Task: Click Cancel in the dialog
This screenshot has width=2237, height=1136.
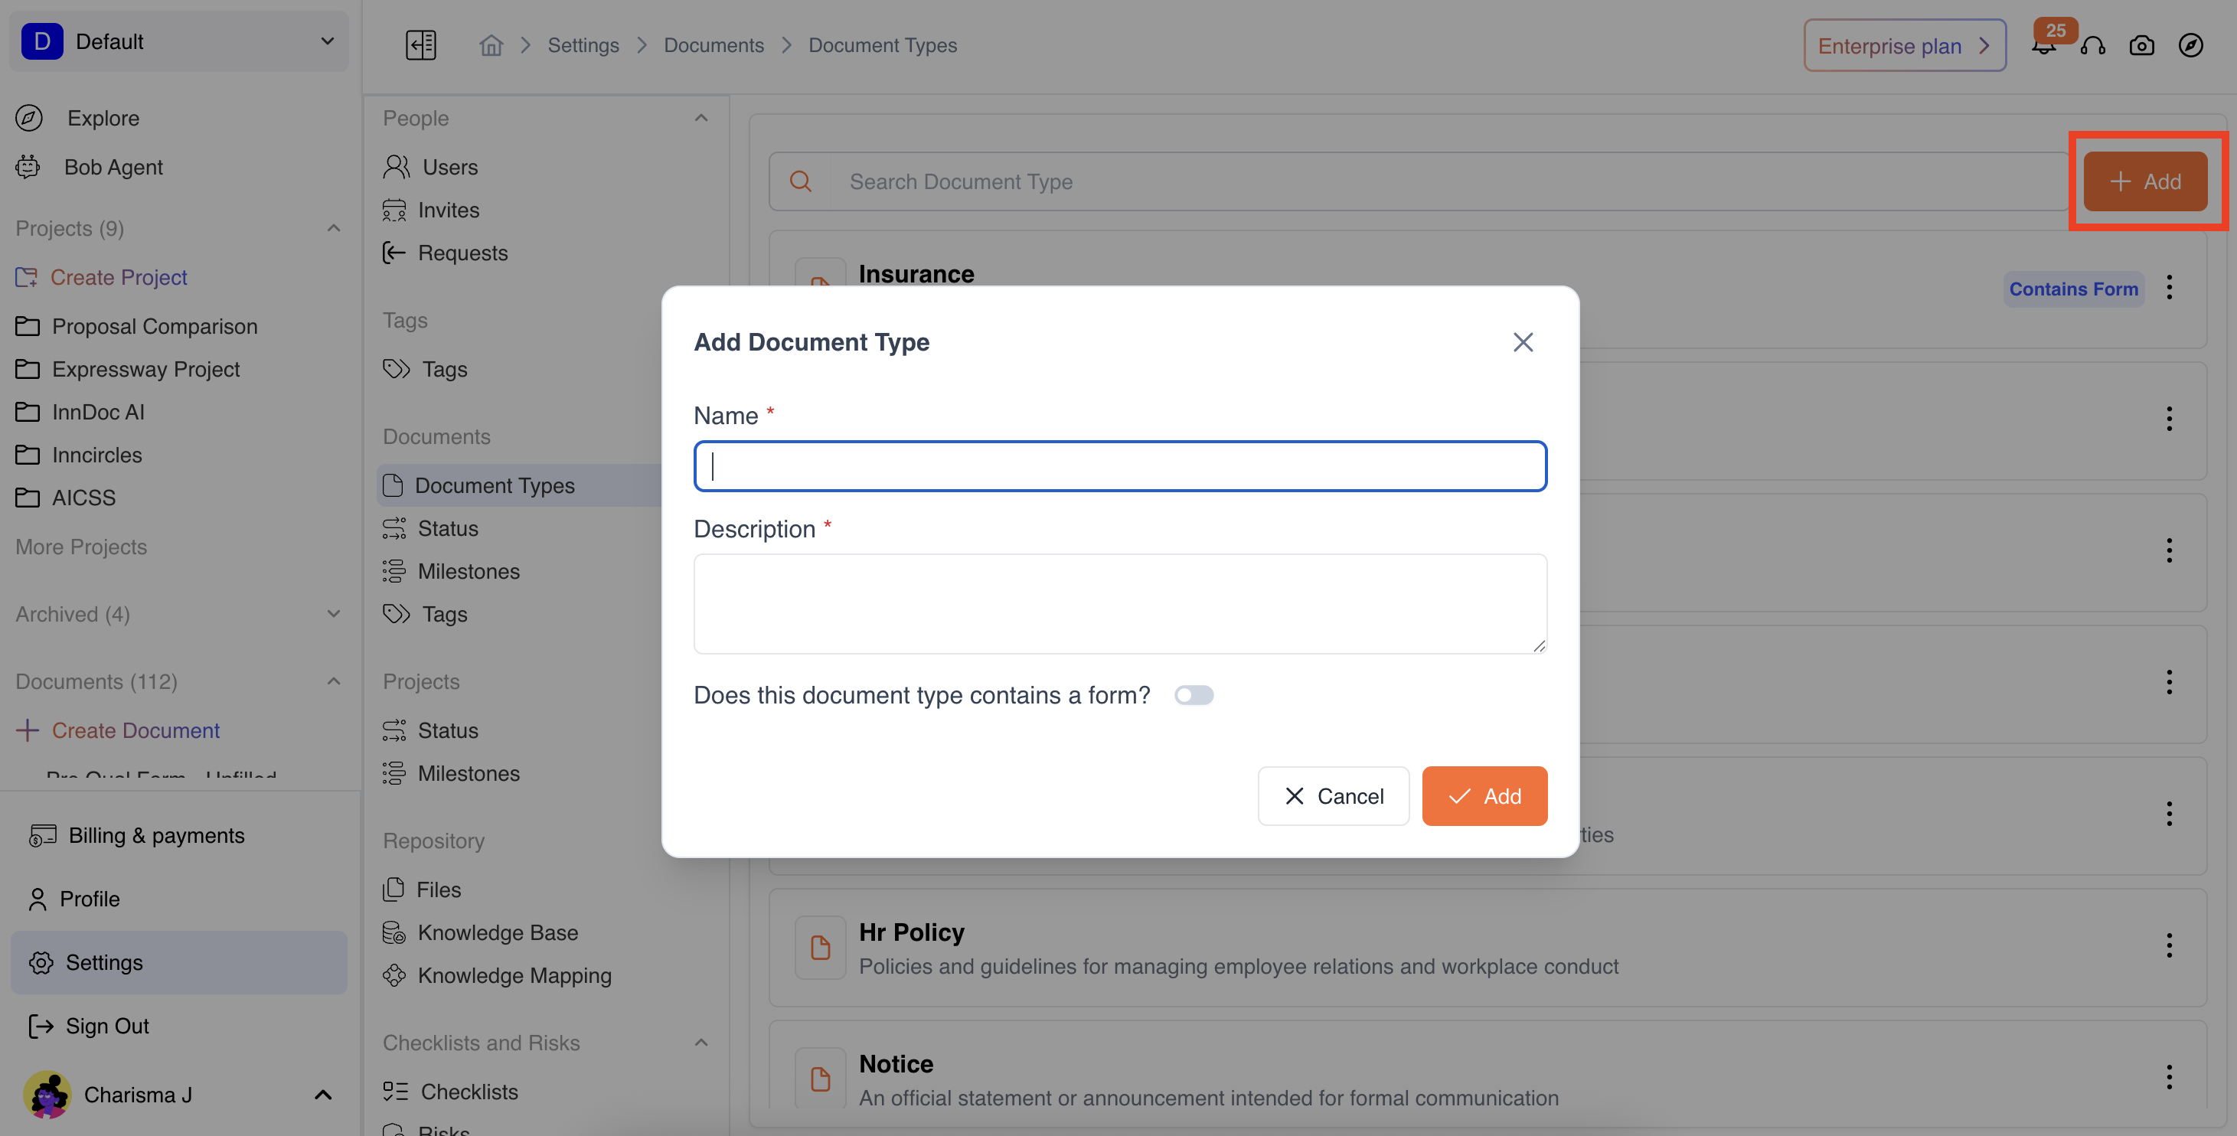Action: (1333, 795)
